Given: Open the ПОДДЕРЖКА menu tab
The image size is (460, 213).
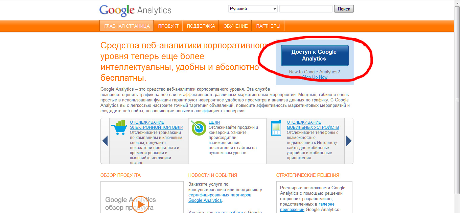Looking at the screenshot, I should [x=201, y=26].
